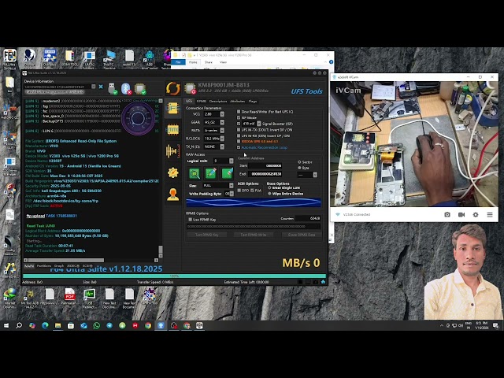This screenshot has width=504, height=378.
Task: Click the green erase icon
Action: (227, 173)
